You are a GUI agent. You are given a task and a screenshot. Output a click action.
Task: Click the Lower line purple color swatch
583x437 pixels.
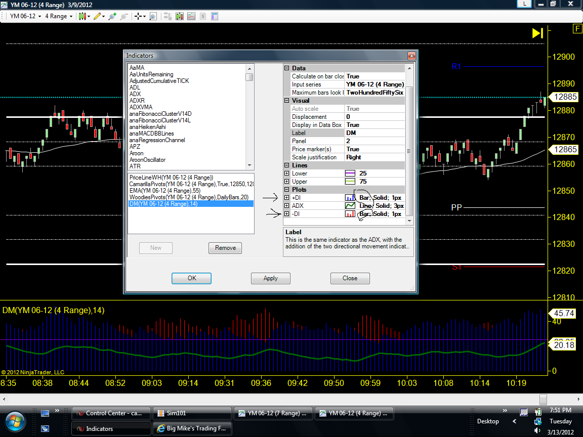350,173
